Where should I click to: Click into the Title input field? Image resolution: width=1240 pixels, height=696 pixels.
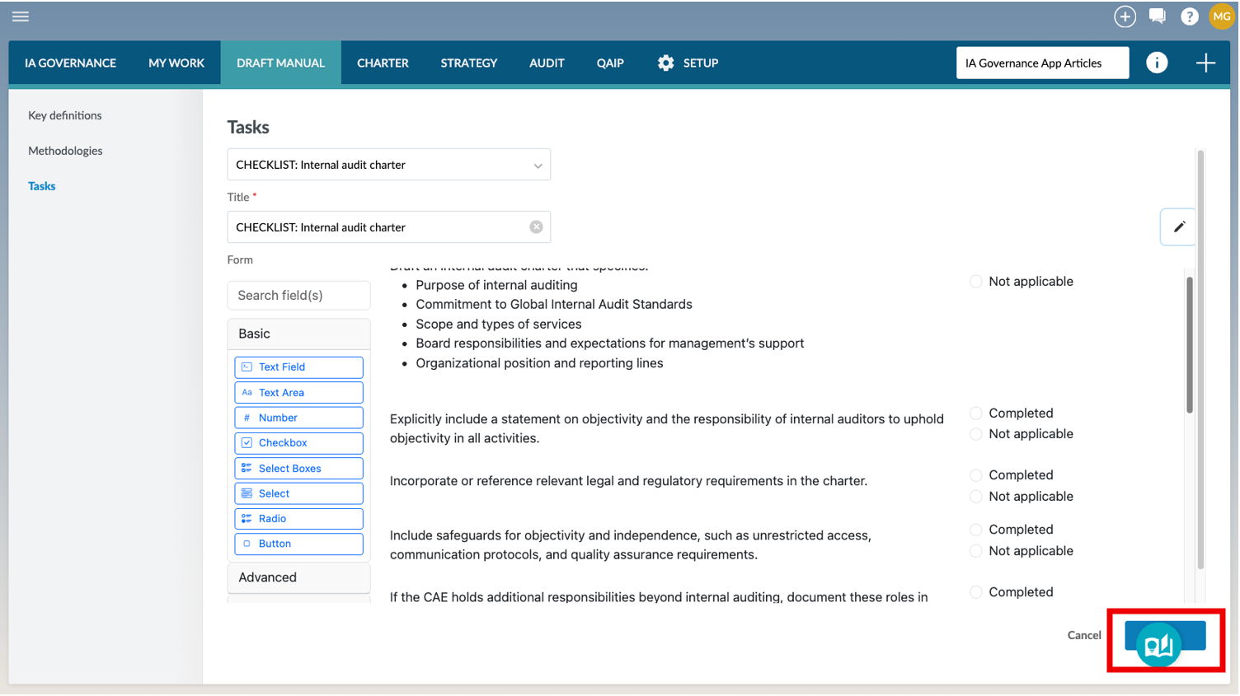click(x=388, y=227)
